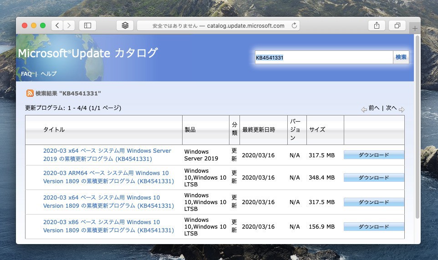This screenshot has width=438, height=260.
Task: Minimize the window with yellow button
Action: coord(34,25)
